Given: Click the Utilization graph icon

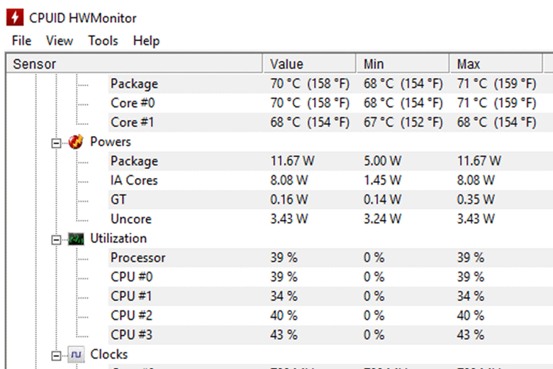Looking at the screenshot, I should (x=76, y=239).
